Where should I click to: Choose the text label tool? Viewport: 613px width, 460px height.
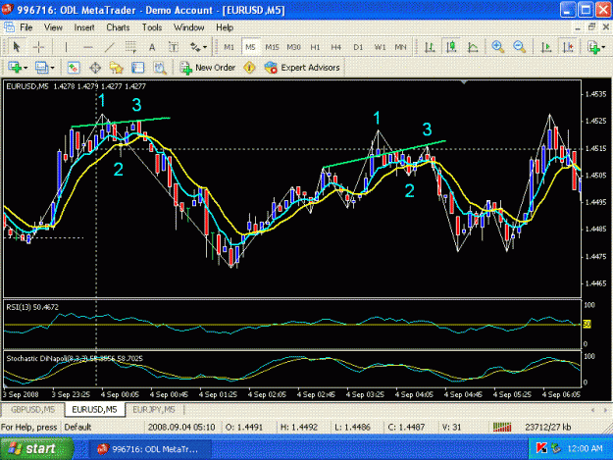[174, 47]
